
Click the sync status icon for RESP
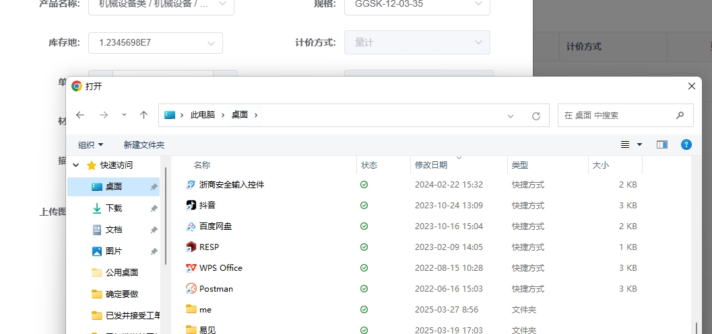364,247
